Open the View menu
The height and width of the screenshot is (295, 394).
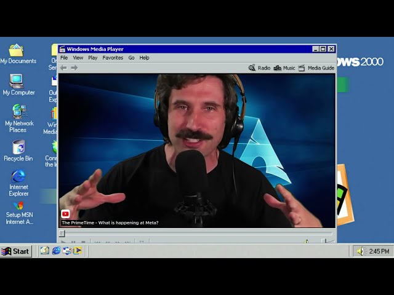[78, 58]
